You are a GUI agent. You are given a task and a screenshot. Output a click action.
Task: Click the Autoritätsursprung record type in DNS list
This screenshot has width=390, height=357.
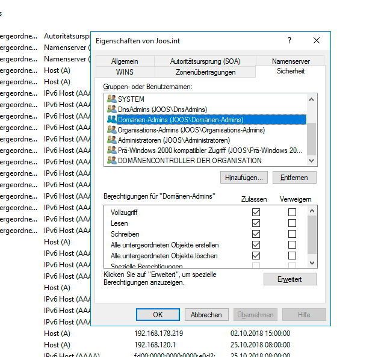tap(67, 36)
